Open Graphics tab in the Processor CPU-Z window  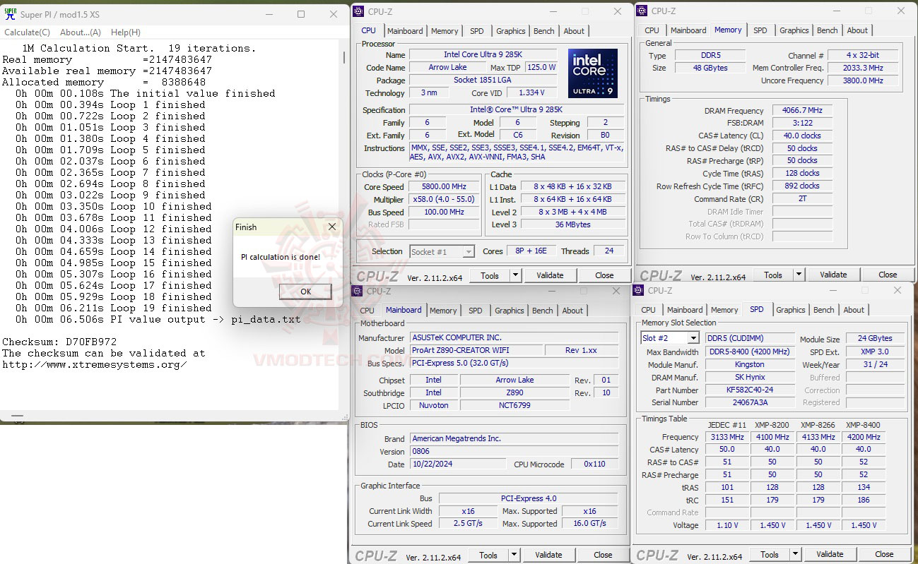[x=511, y=31]
